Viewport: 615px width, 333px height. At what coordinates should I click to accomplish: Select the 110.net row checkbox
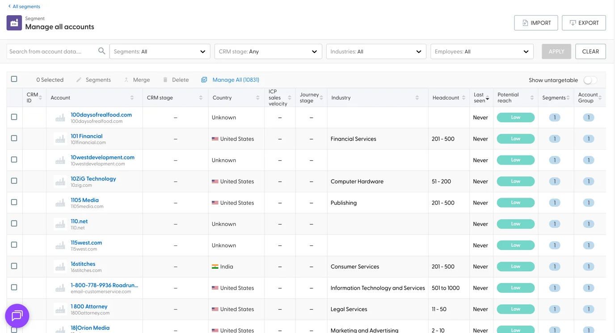pos(14,223)
